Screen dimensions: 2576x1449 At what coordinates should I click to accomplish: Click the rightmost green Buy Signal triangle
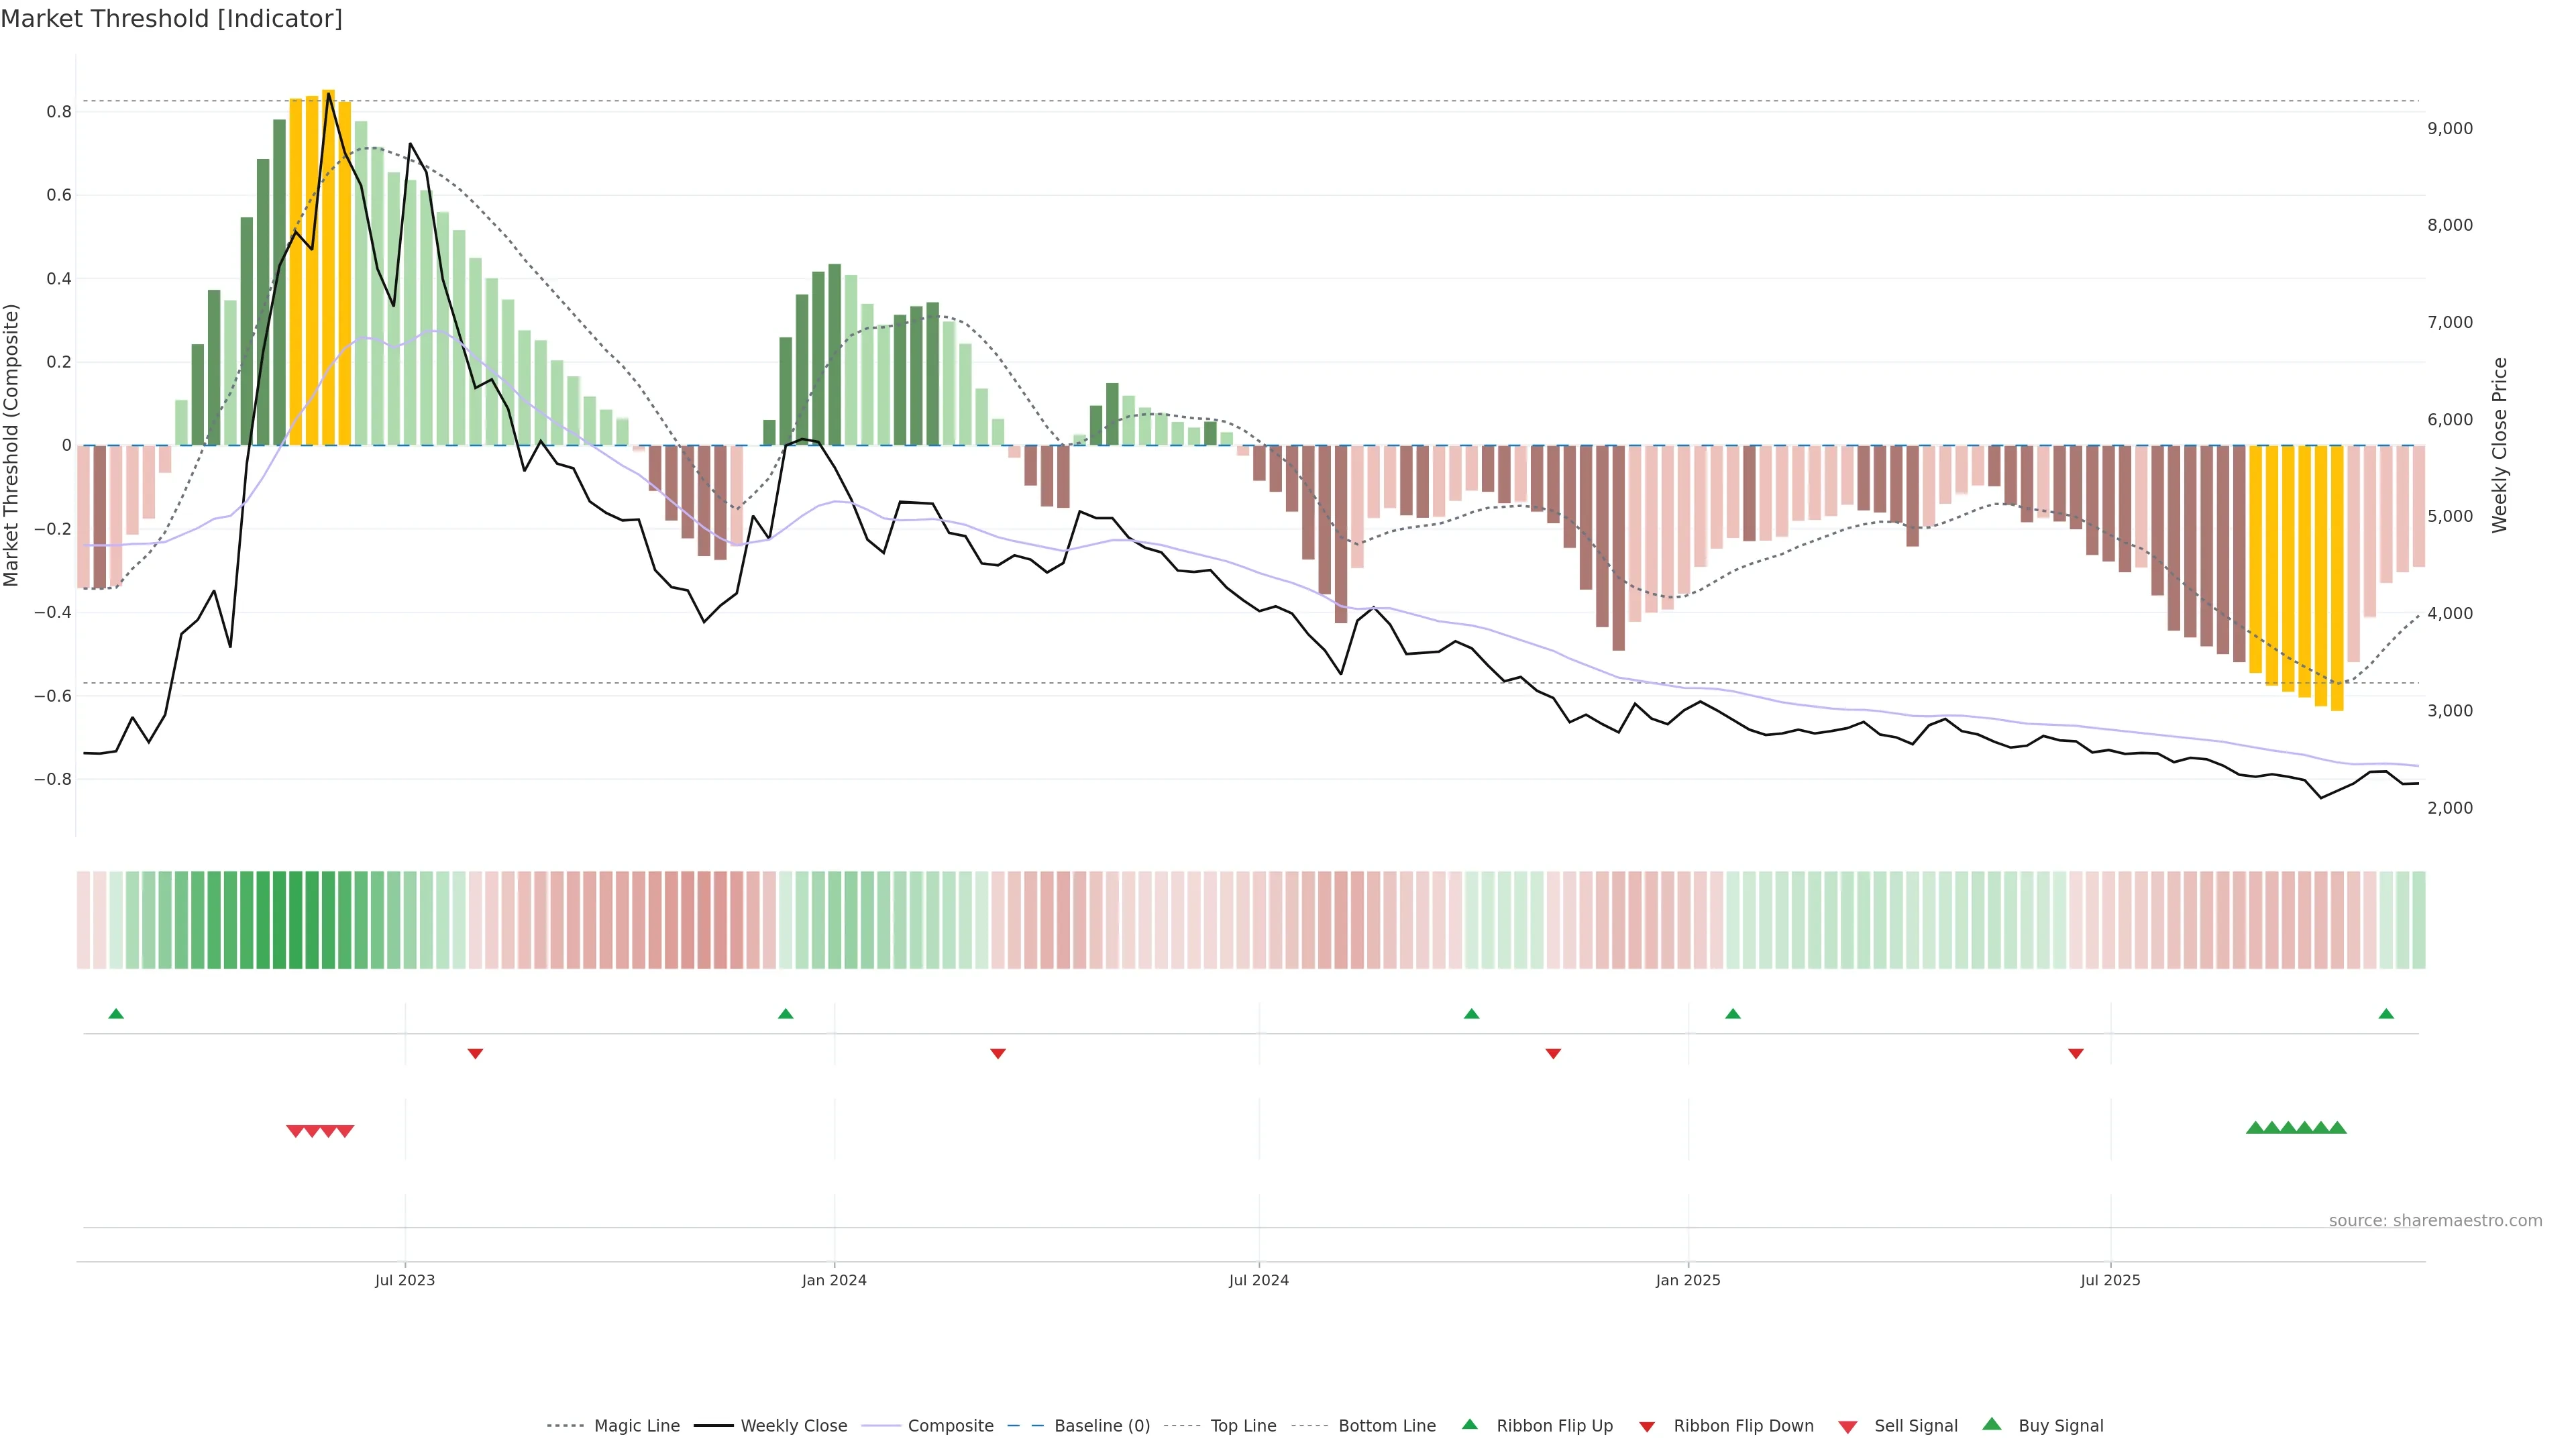pyautogui.click(x=2337, y=1128)
